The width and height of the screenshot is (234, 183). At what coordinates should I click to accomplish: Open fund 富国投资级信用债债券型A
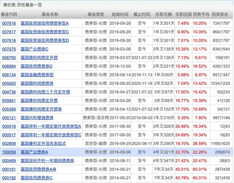click(45, 23)
